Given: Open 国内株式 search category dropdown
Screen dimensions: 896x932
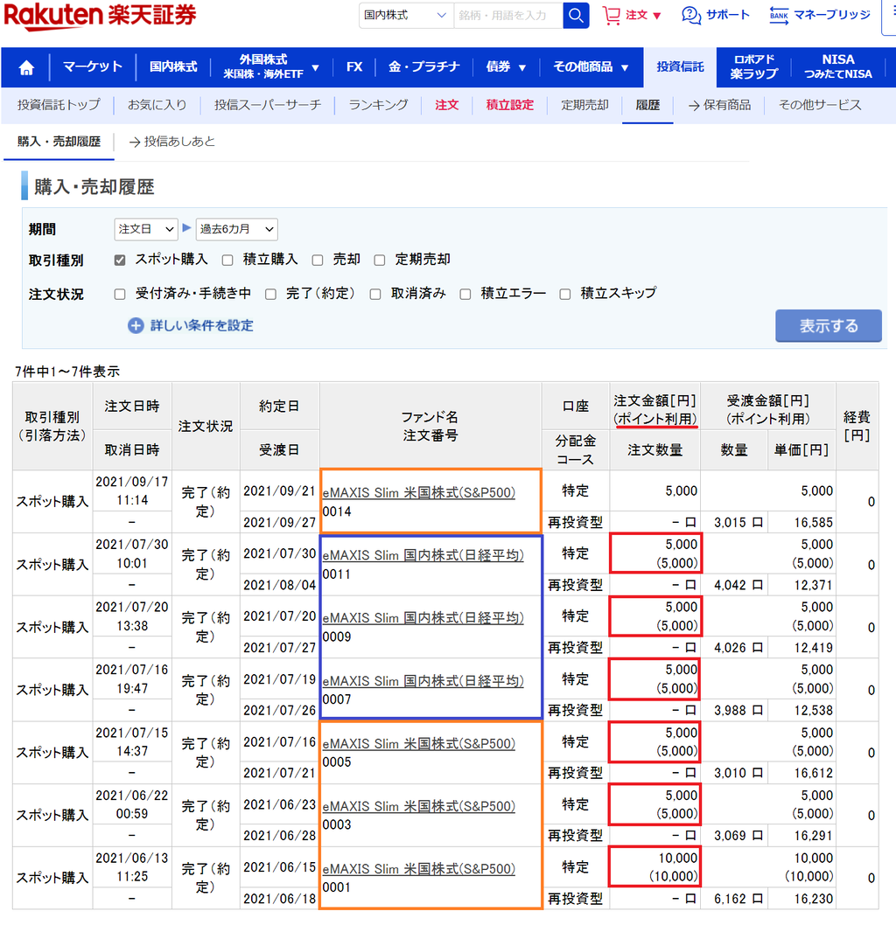Looking at the screenshot, I should click(x=406, y=16).
